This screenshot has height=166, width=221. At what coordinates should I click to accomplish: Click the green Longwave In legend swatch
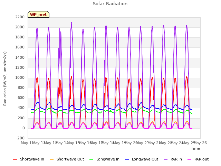point(91,160)
